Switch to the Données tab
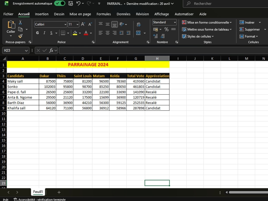 123,14
